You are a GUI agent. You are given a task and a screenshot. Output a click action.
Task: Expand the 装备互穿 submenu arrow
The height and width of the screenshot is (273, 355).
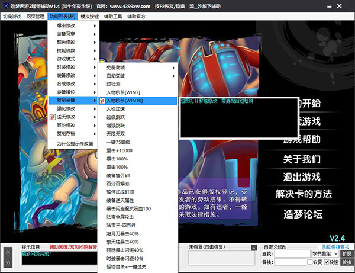(95, 34)
